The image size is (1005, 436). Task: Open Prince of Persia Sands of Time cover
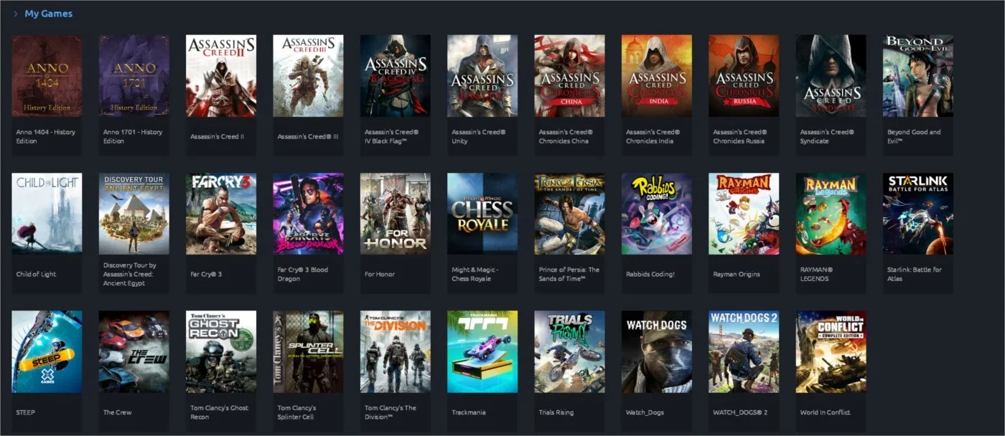click(569, 214)
